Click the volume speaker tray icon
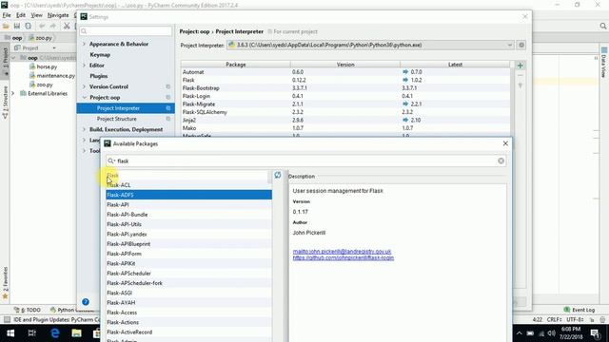 coord(551,333)
